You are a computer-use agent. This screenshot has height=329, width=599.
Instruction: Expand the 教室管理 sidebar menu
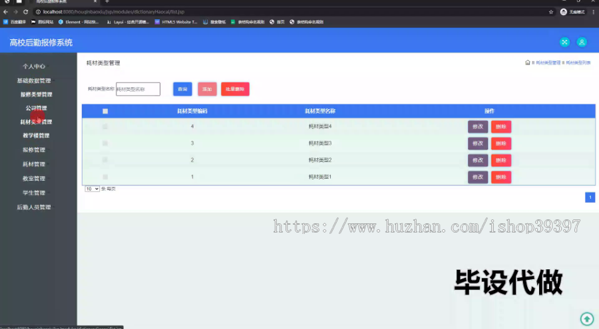click(34, 178)
